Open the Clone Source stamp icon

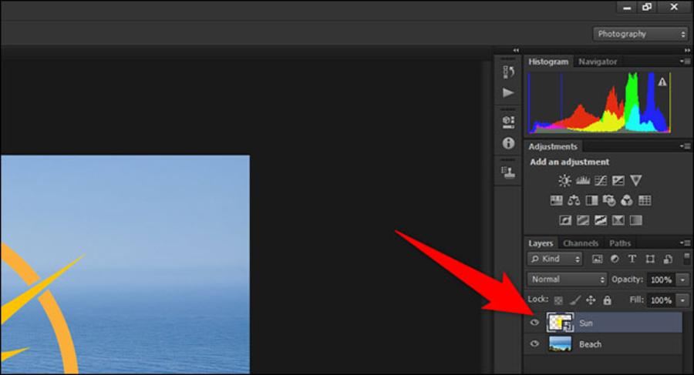coord(509,172)
